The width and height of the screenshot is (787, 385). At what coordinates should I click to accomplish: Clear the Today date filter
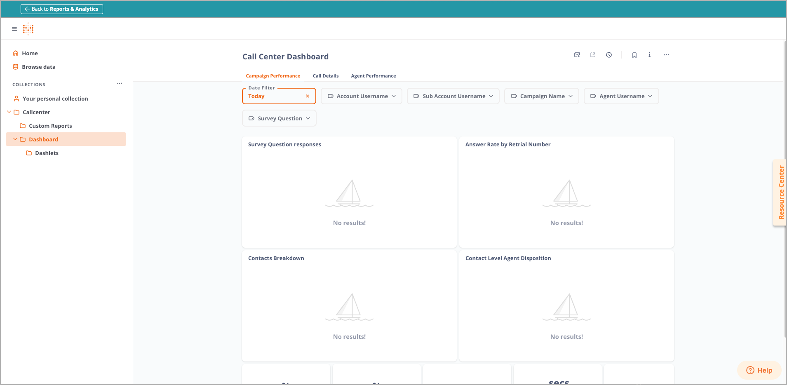(308, 96)
